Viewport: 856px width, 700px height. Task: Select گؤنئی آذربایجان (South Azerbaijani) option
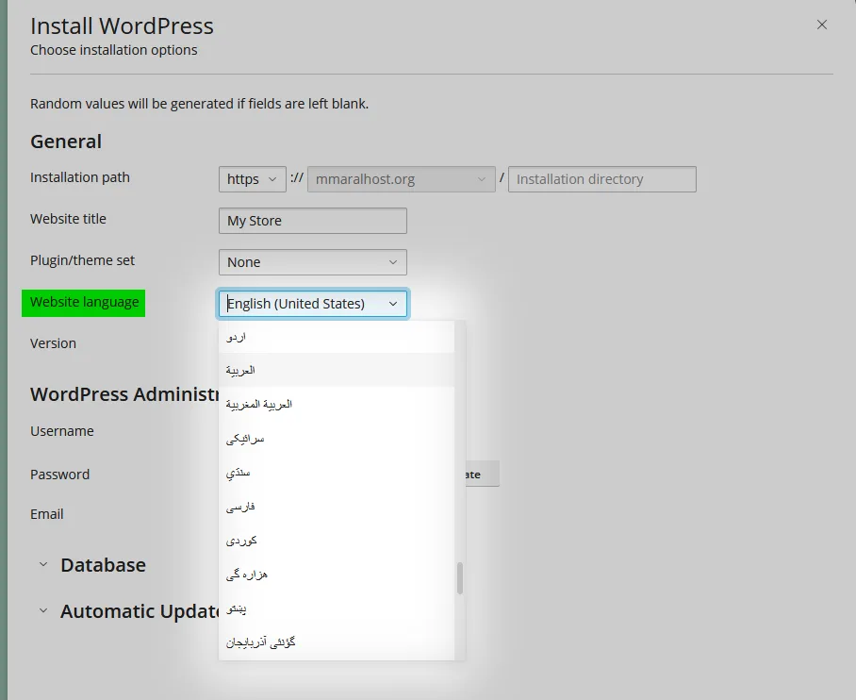[x=337, y=642]
